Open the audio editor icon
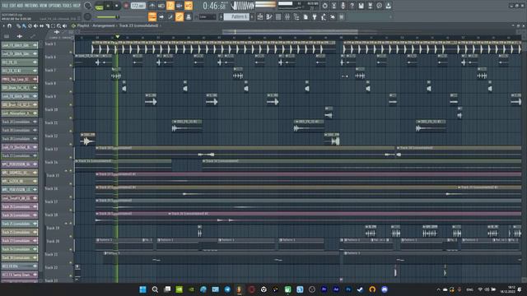This screenshot has height=296, width=527. click(333, 6)
